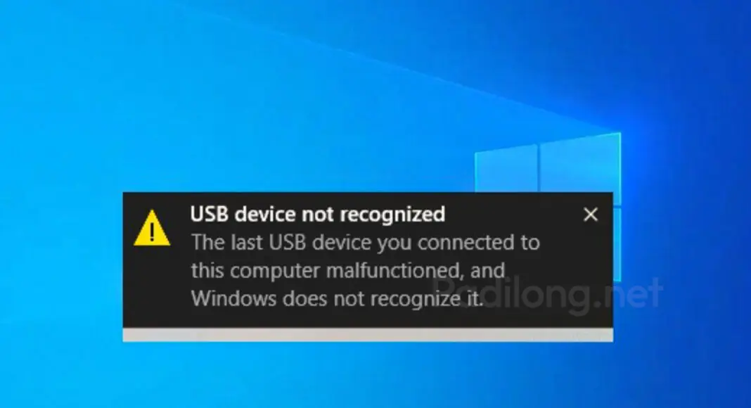The height and width of the screenshot is (408, 751).
Task: Click the blank desktop area below the notification
Action: click(x=368, y=376)
